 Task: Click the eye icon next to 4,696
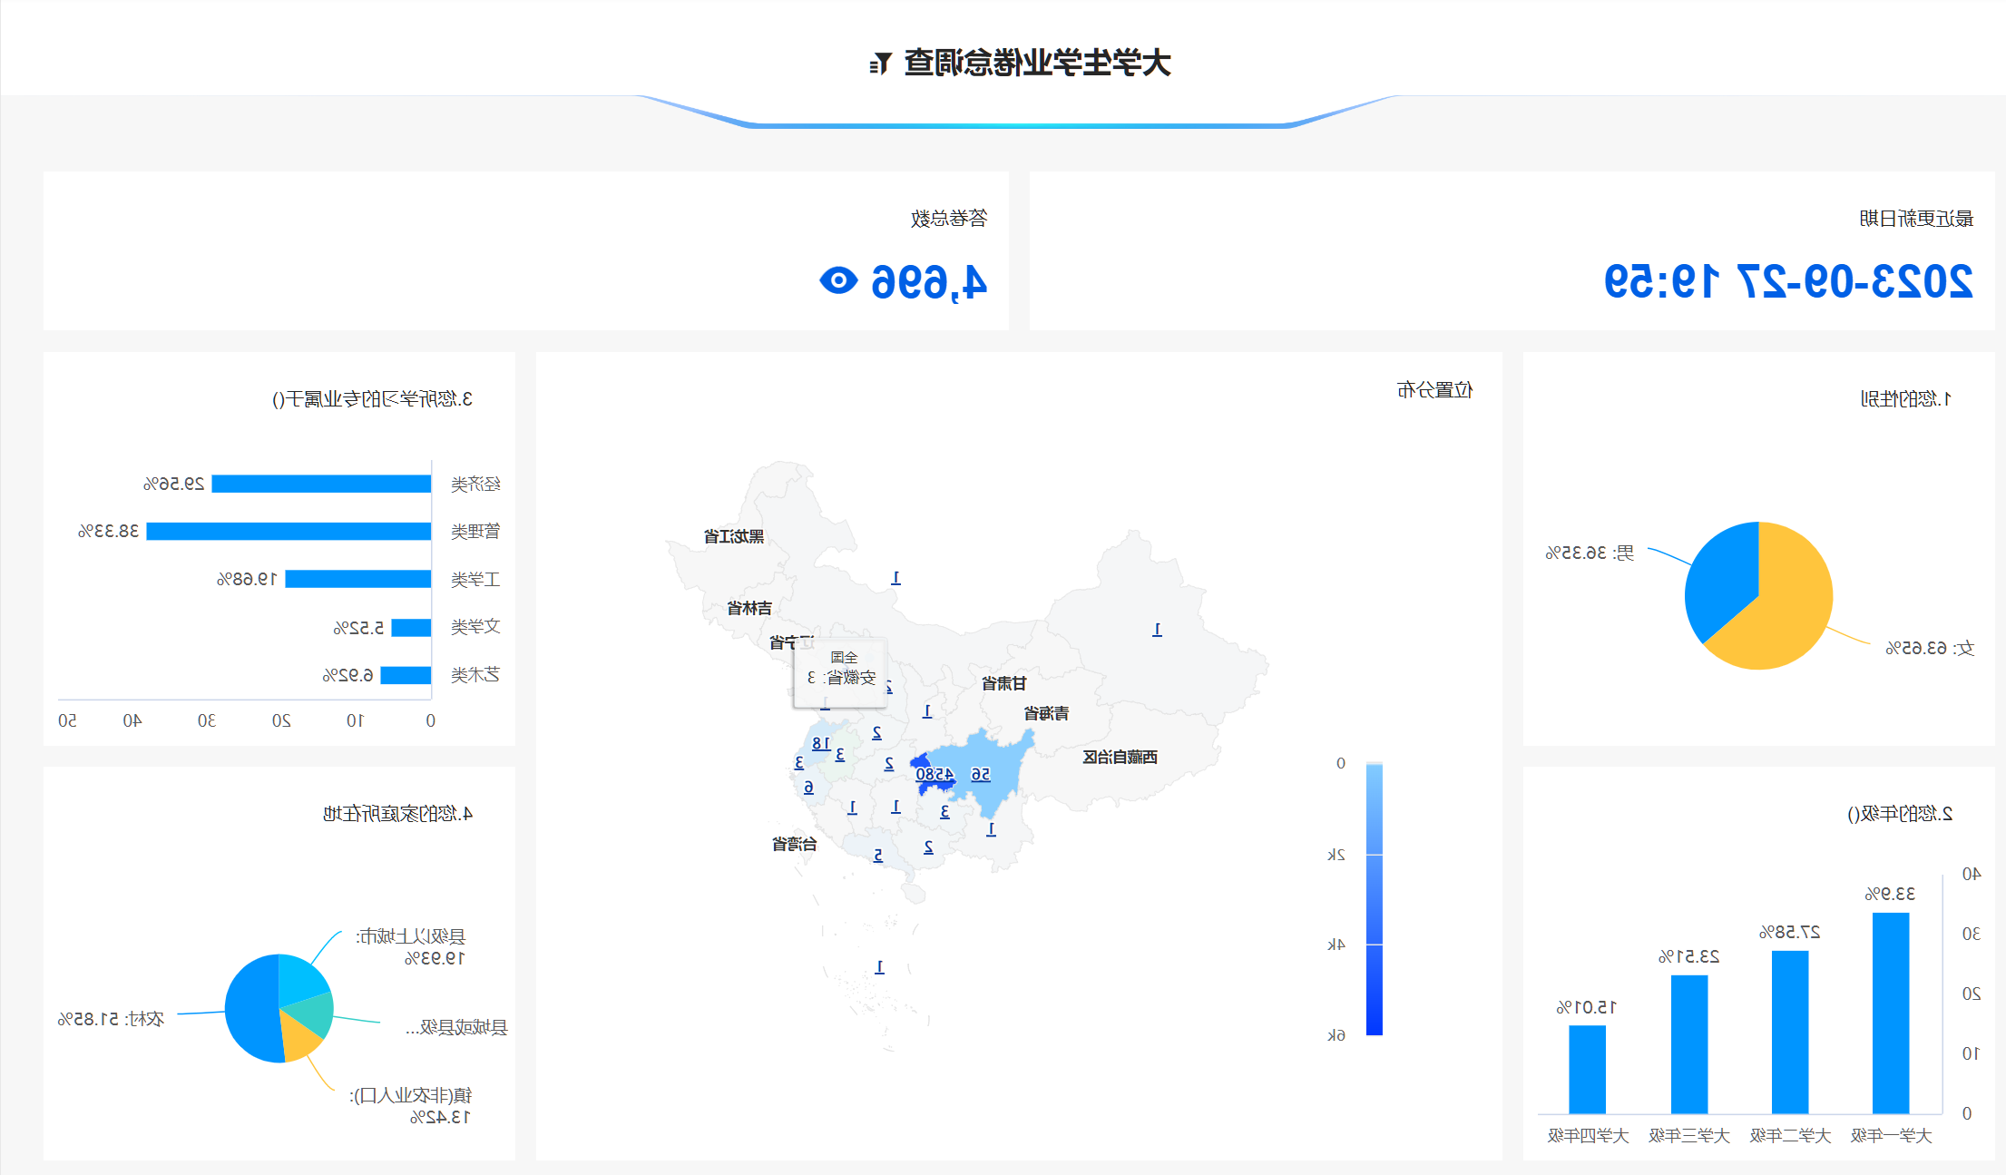tap(838, 280)
